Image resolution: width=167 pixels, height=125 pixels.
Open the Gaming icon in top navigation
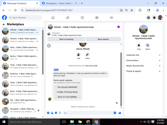[x=112, y=18]
